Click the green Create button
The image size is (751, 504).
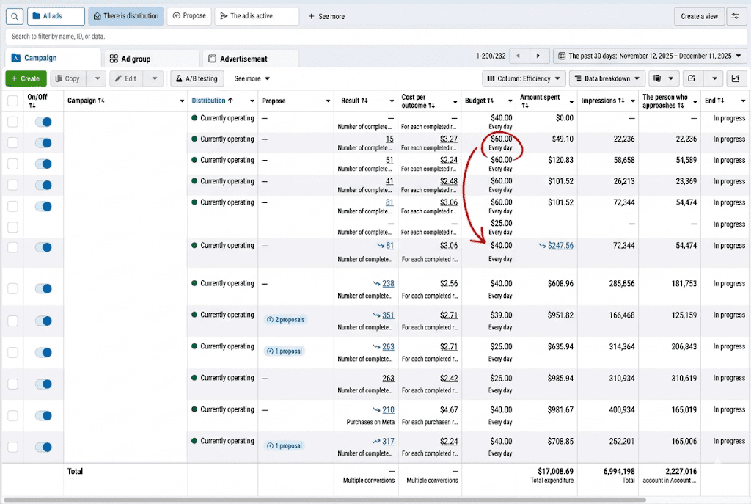(x=26, y=78)
